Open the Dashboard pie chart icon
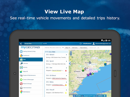 click(x=21, y=55)
